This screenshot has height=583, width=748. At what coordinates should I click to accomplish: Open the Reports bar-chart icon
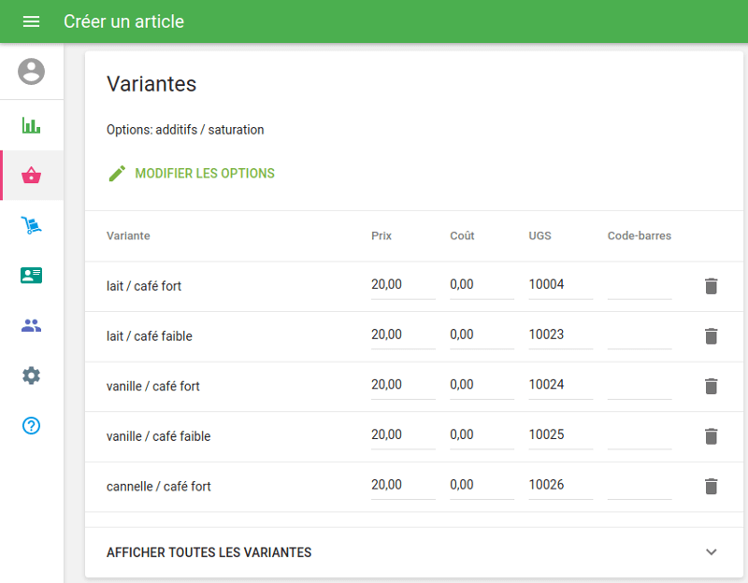point(31,123)
